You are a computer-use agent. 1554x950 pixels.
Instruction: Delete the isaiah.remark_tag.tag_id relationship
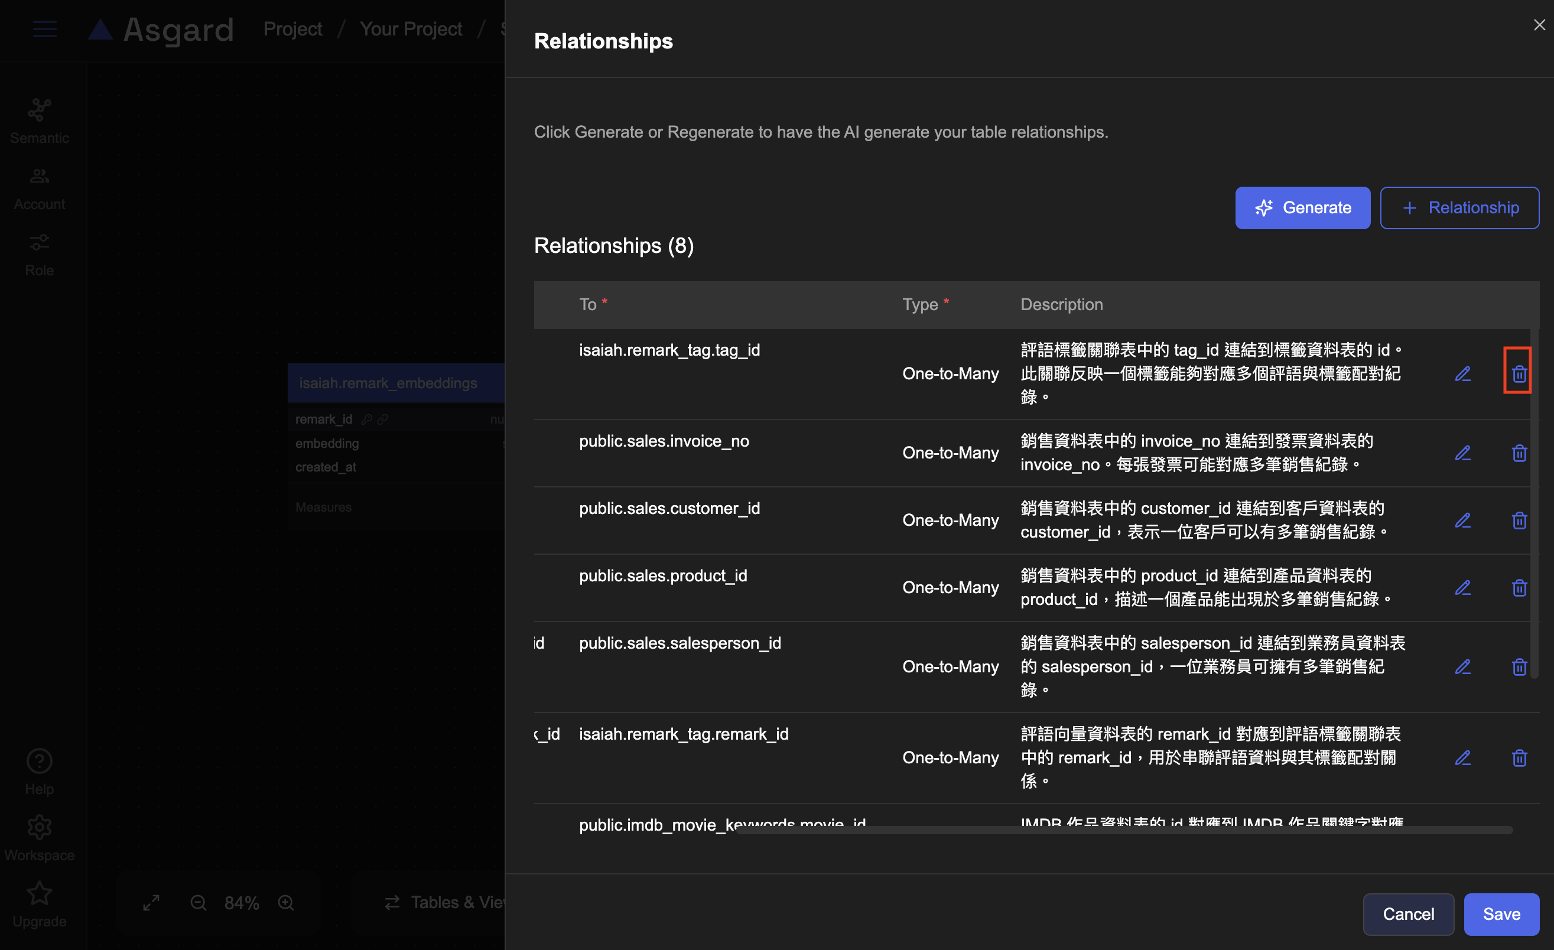(x=1519, y=374)
